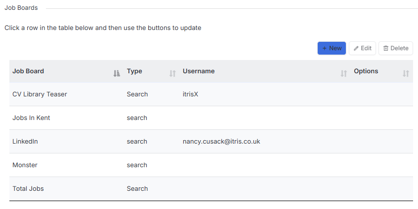This screenshot has height=209, width=418.
Task: Click the nancy.cusack@itris.co.uk username cell
Action: pos(221,141)
